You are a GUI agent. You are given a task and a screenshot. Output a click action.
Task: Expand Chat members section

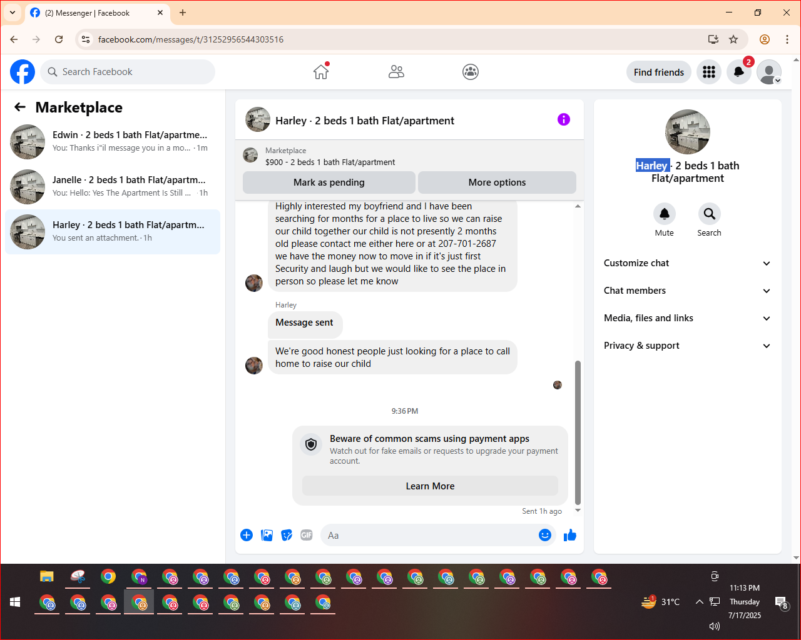688,291
